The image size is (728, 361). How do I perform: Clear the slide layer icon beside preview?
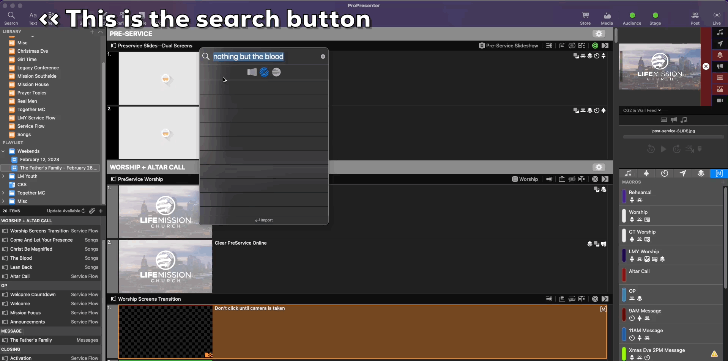coord(720,78)
